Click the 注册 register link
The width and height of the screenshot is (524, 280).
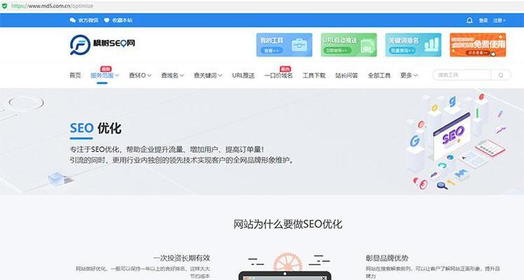pyautogui.click(x=500, y=20)
